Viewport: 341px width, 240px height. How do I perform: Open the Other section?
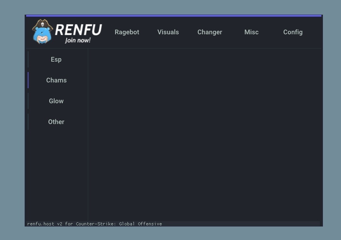point(56,122)
